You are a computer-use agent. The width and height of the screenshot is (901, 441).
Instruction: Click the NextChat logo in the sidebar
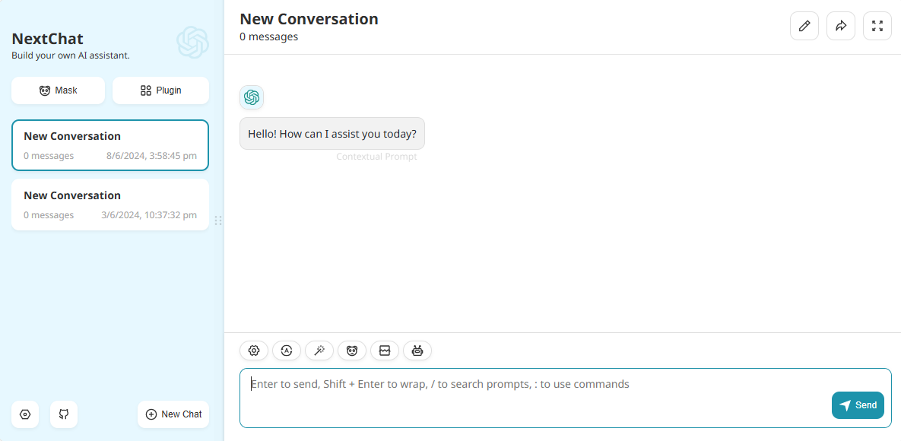[x=193, y=43]
